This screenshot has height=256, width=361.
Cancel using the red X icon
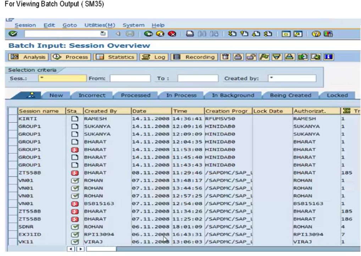pos(172,34)
